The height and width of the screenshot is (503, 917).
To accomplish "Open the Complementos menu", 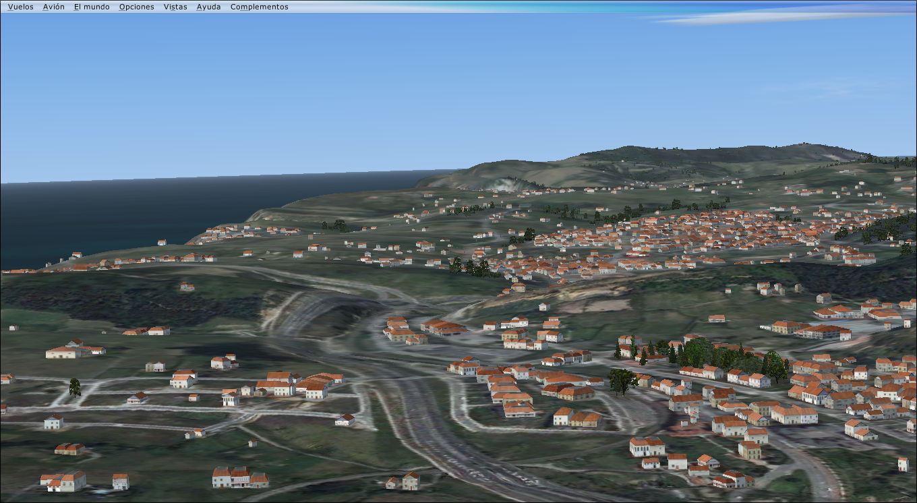I will point(259,7).
